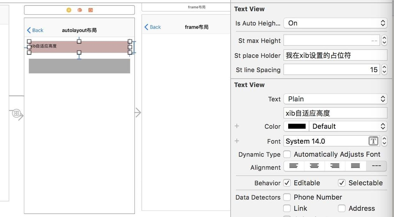Toggle the Editable behavior checkbox
Viewport: 394px width, 217px height.
[287, 183]
